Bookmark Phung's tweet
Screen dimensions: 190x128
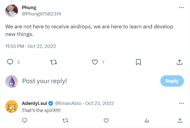138,62
